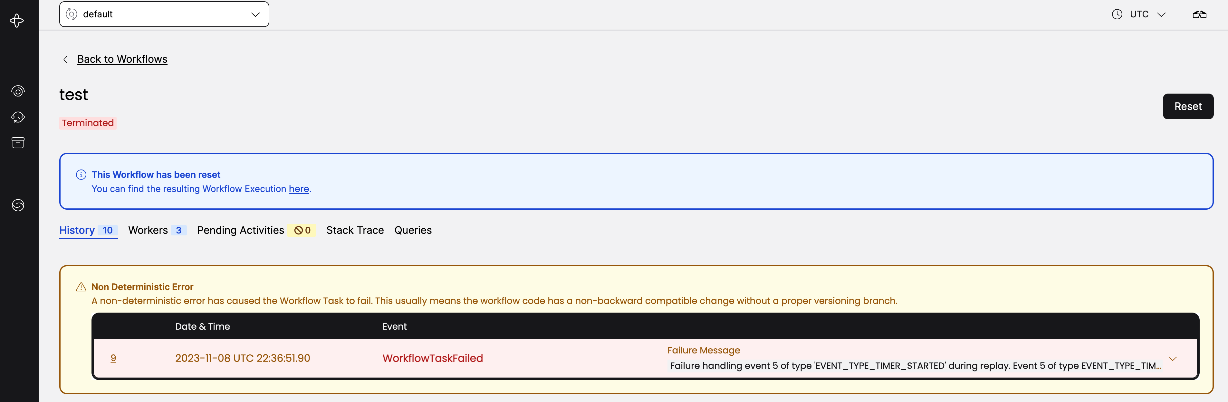Follow the 'here' link to reset workflow
This screenshot has height=402, width=1228.
298,189
